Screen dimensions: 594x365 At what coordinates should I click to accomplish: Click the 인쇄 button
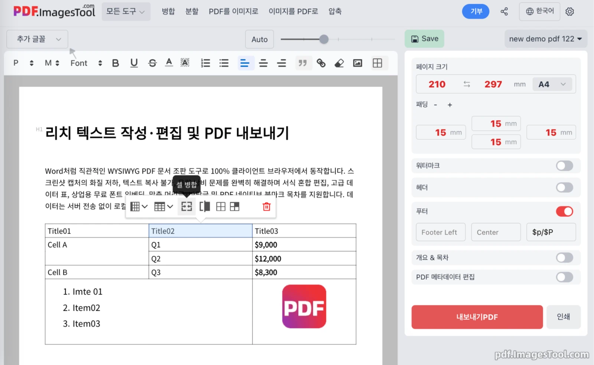tap(563, 317)
